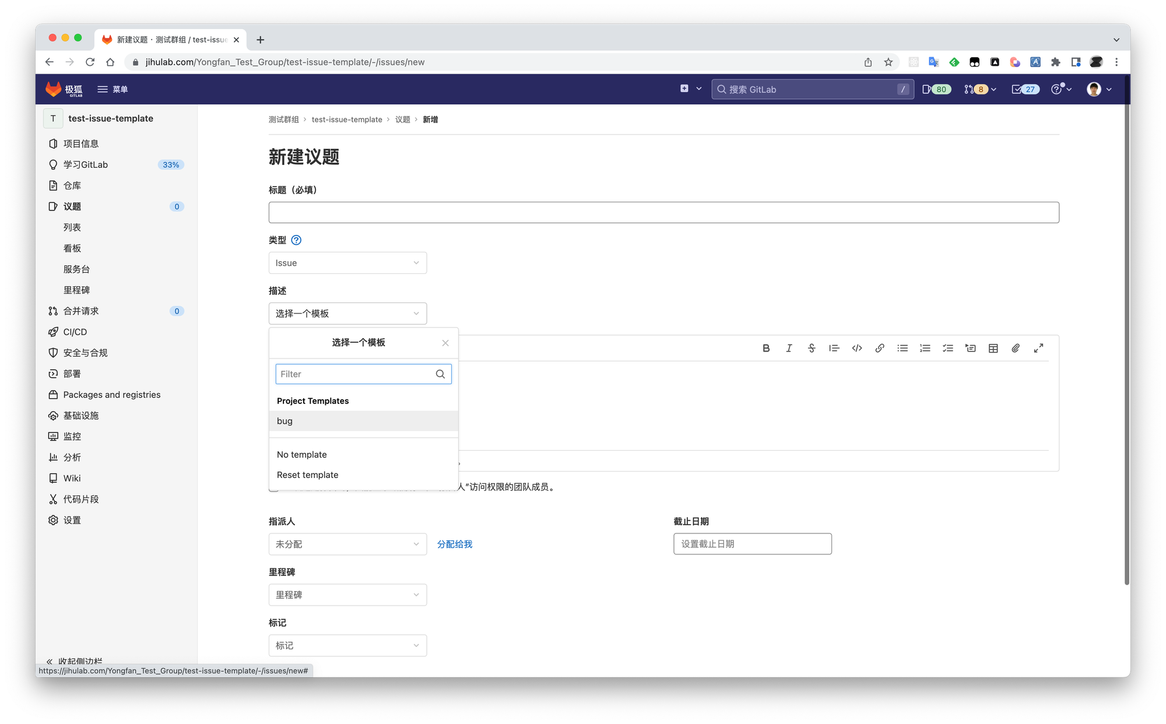Open 议题 breadcrumb link

pos(402,120)
